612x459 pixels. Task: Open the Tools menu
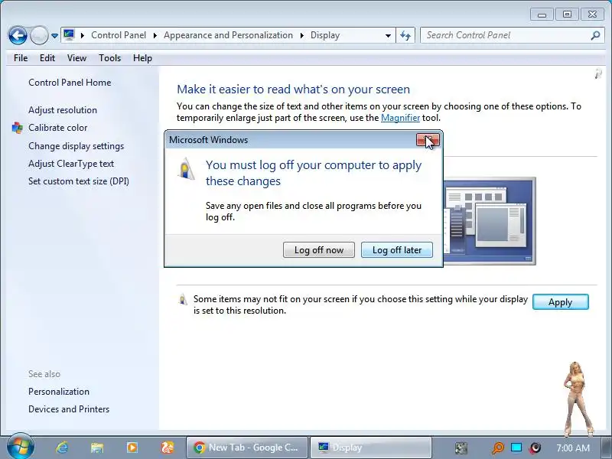click(x=109, y=58)
